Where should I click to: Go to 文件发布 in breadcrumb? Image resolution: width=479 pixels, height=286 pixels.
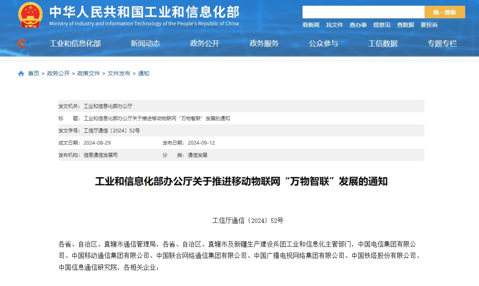(119, 73)
